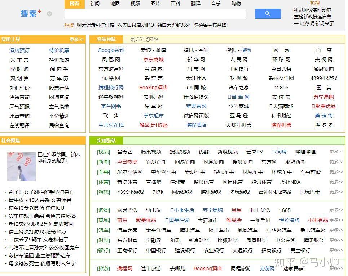348x276 pixels.
Task: Switch to the 百科 search tab
Action: coord(176,4)
